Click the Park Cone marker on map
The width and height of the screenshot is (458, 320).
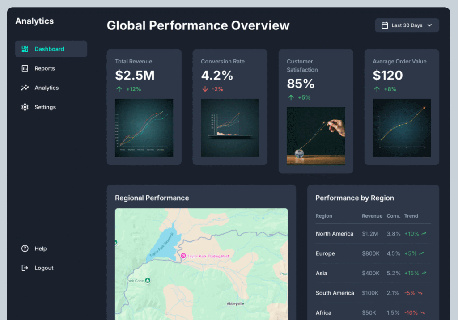[x=148, y=281]
